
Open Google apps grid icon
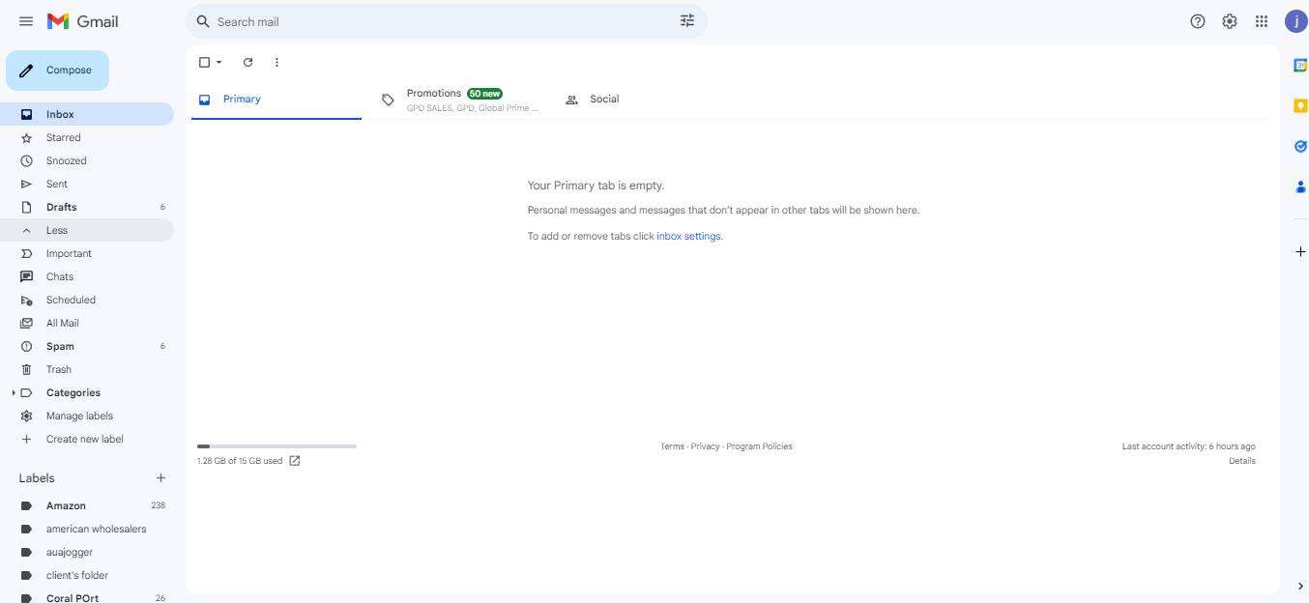(1262, 21)
